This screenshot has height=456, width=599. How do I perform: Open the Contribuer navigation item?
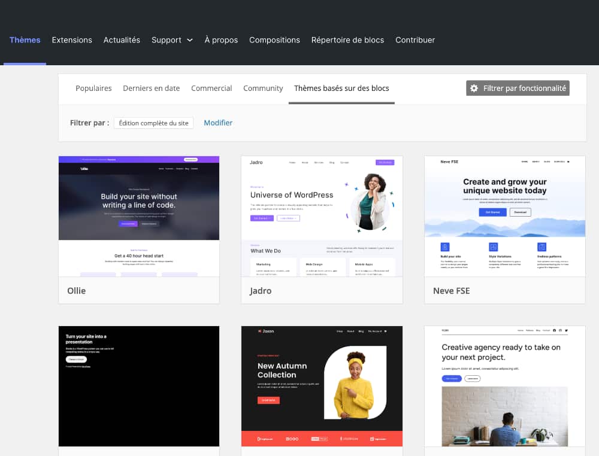(415, 40)
